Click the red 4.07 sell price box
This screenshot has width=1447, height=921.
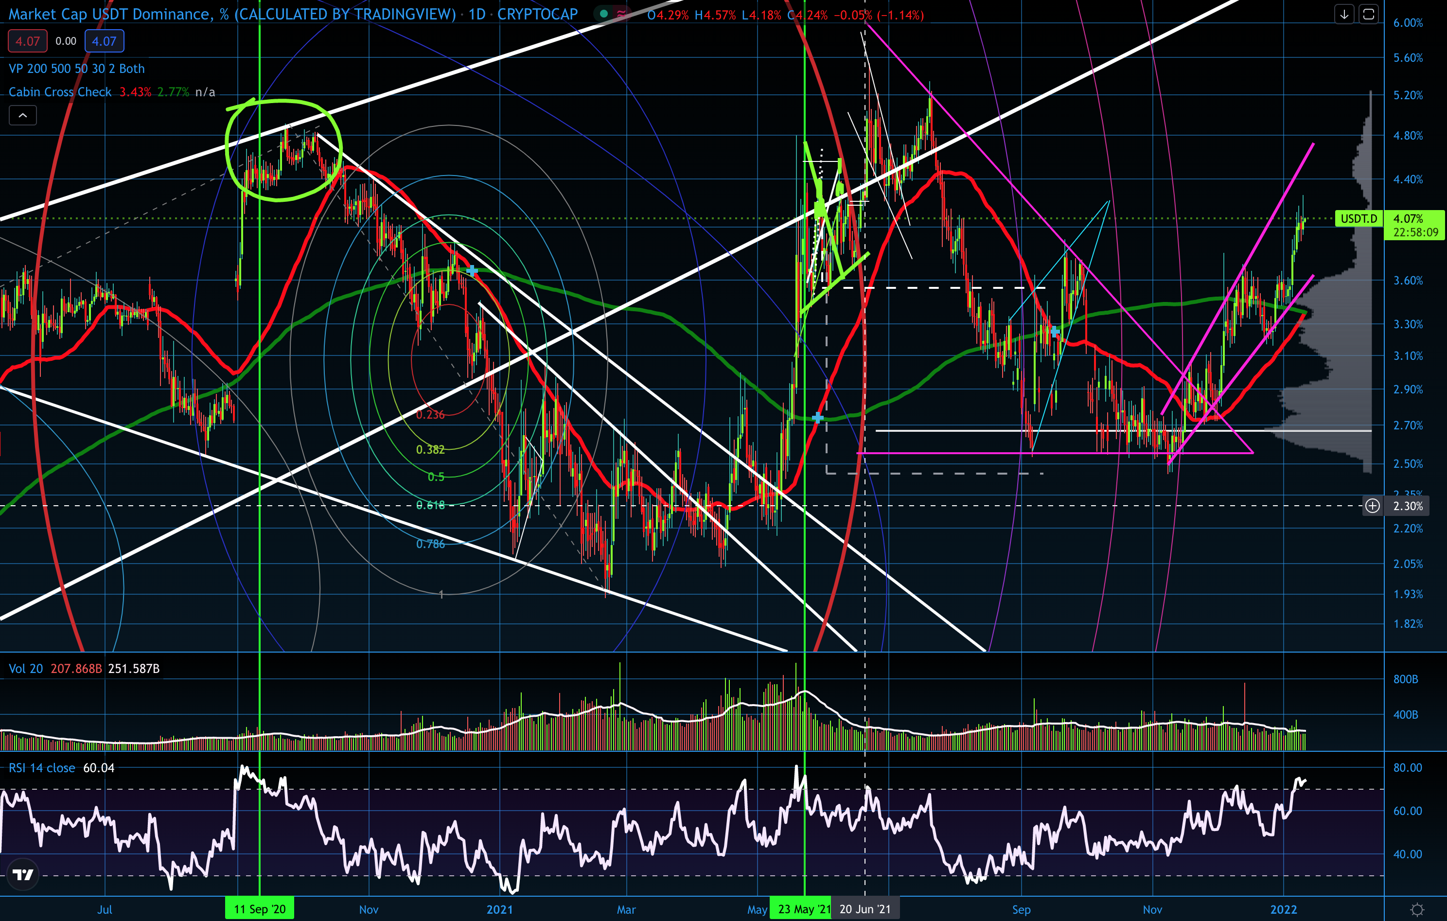click(x=28, y=41)
